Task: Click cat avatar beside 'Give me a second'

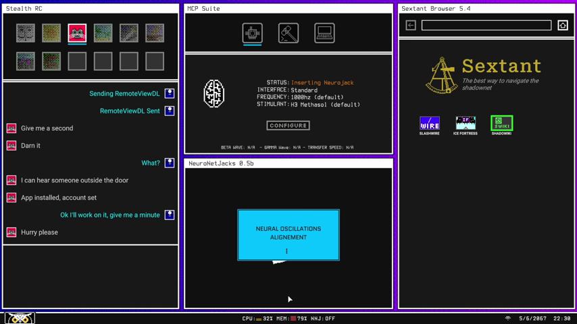Action: [x=11, y=128]
